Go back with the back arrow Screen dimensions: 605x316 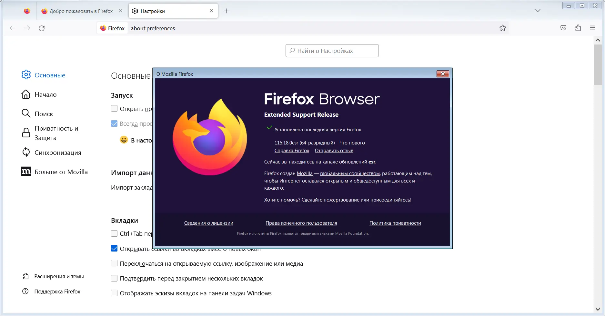click(13, 28)
